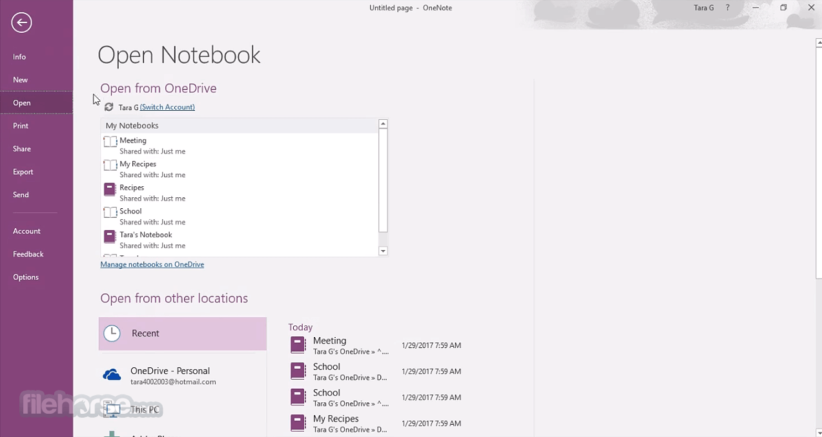This screenshot has height=437, width=822.
Task: Click the tara4002003@hotmail.com email text
Action: click(173, 382)
